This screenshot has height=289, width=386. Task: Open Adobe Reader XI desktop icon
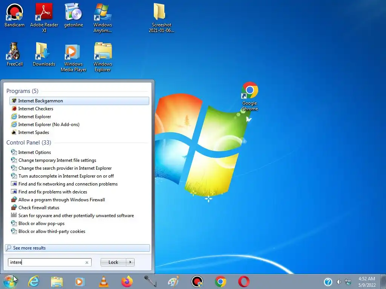44,18
